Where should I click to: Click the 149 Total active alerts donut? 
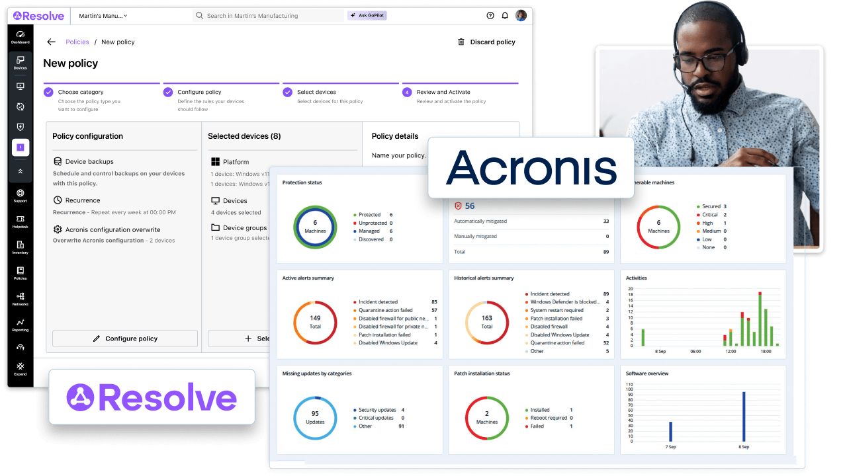click(x=315, y=322)
